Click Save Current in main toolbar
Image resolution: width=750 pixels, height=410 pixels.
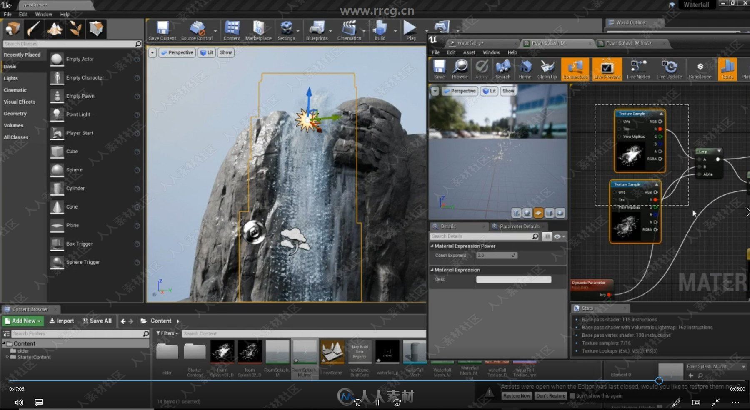162,30
